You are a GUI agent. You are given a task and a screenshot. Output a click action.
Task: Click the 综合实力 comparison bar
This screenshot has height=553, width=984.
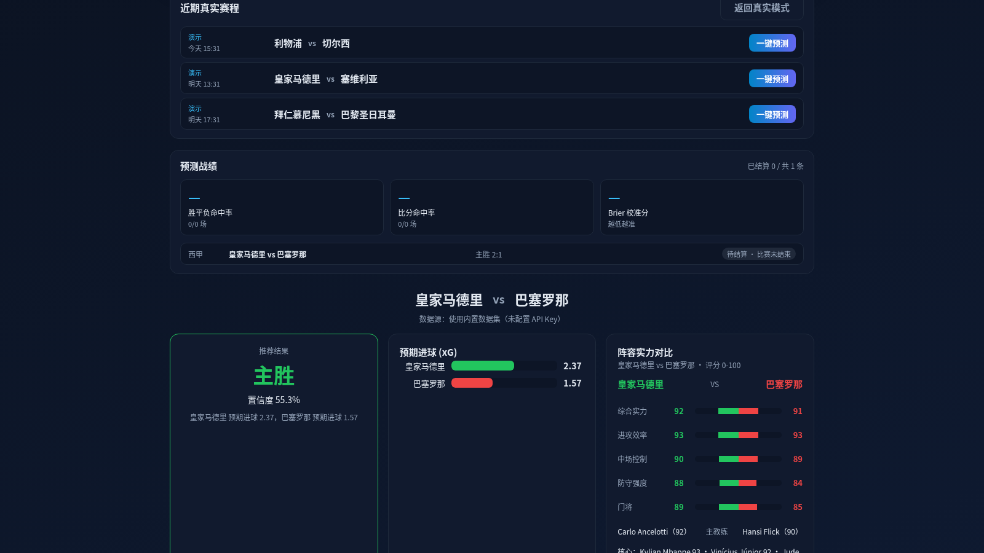(x=738, y=411)
